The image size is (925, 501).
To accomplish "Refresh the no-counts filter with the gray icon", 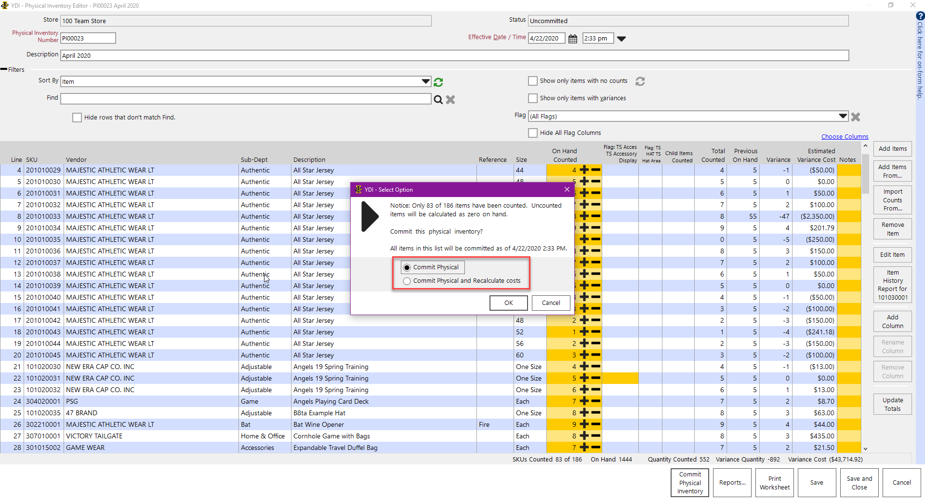I will click(x=640, y=81).
